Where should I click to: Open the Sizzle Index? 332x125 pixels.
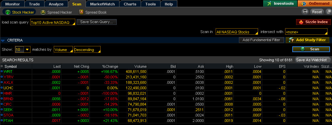(314, 22)
